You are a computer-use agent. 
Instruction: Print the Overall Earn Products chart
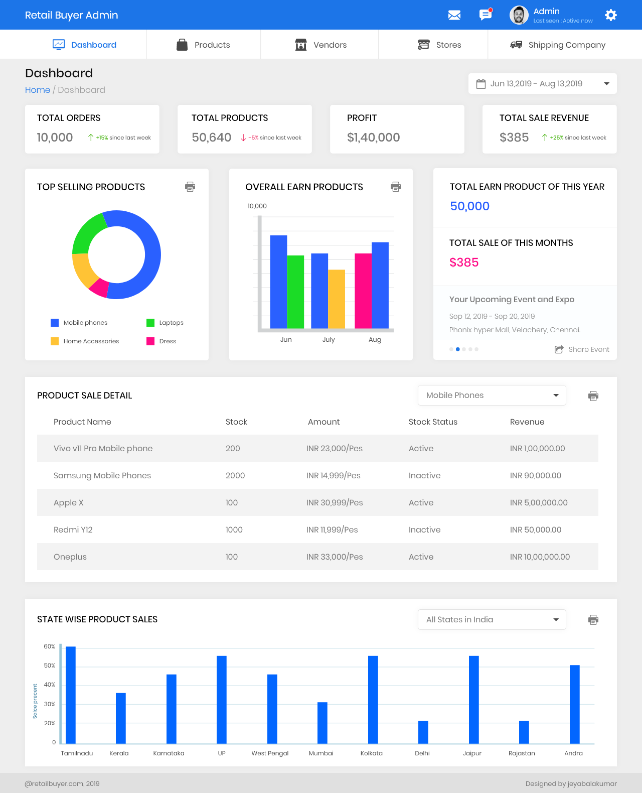[x=396, y=187]
